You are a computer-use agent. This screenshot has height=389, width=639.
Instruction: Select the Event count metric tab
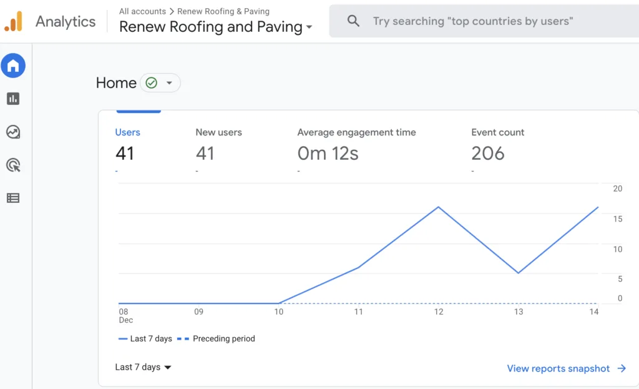coord(497,145)
